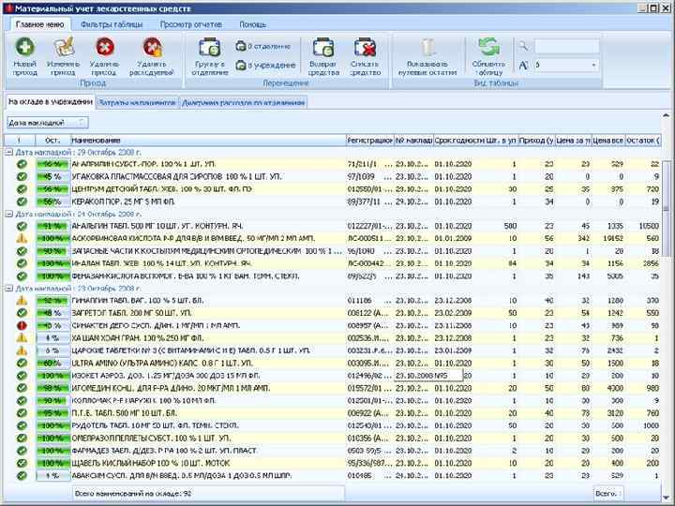Collapse the 29 Октябрь 2008 date group
This screenshot has height=506, width=675.
pos(9,152)
